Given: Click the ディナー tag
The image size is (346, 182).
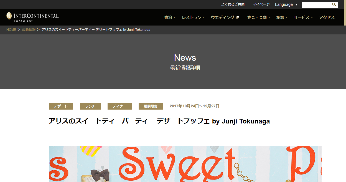Looking at the screenshot, I should tap(120, 106).
